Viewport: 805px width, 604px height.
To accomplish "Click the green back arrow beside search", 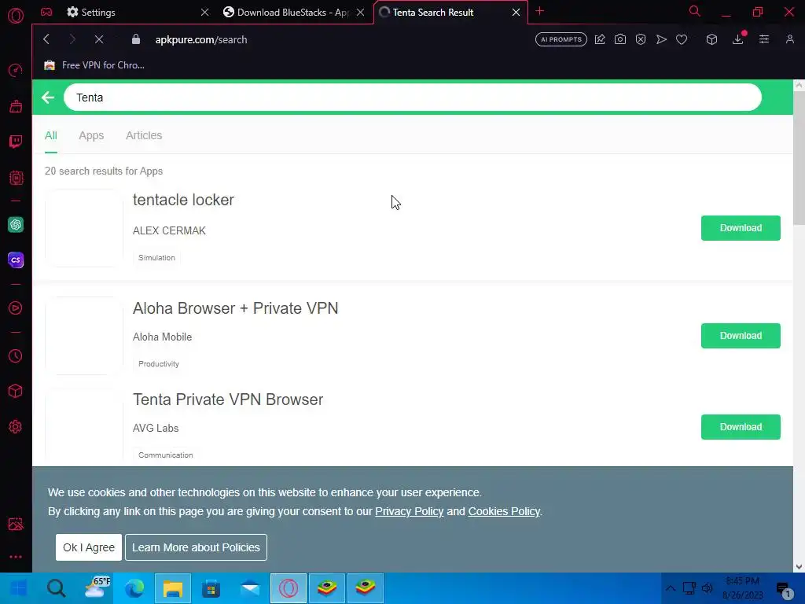I will (48, 97).
